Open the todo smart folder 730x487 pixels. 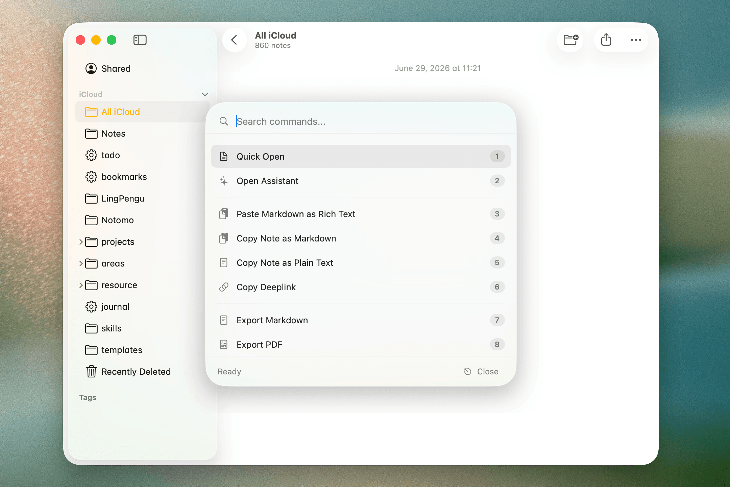(x=142, y=155)
